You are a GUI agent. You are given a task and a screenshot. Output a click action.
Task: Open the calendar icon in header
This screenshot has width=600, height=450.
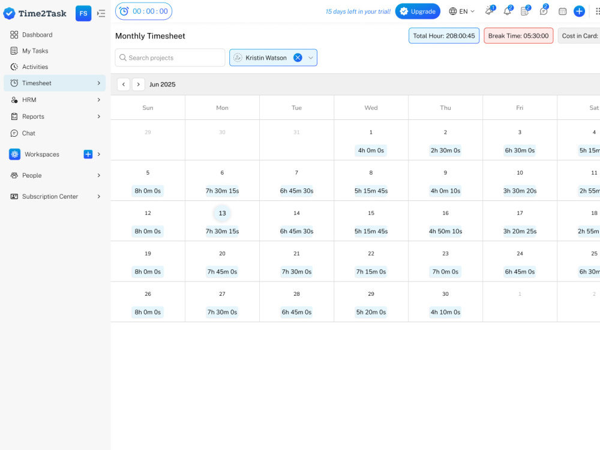(563, 11)
